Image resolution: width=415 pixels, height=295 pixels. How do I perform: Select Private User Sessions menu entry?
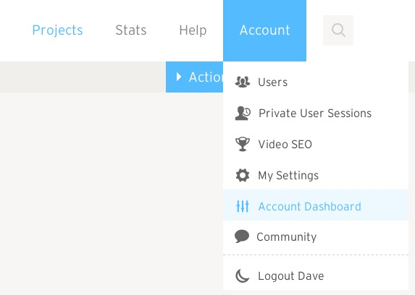316,113
